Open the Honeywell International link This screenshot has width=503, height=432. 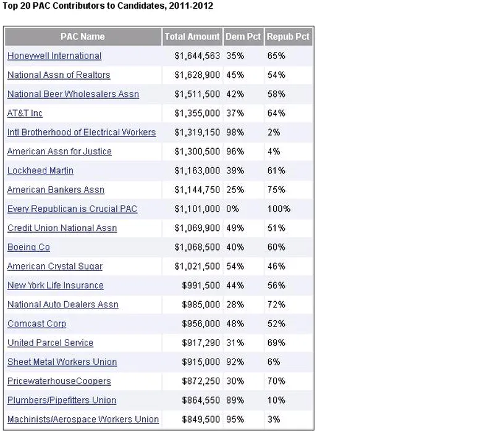point(54,56)
